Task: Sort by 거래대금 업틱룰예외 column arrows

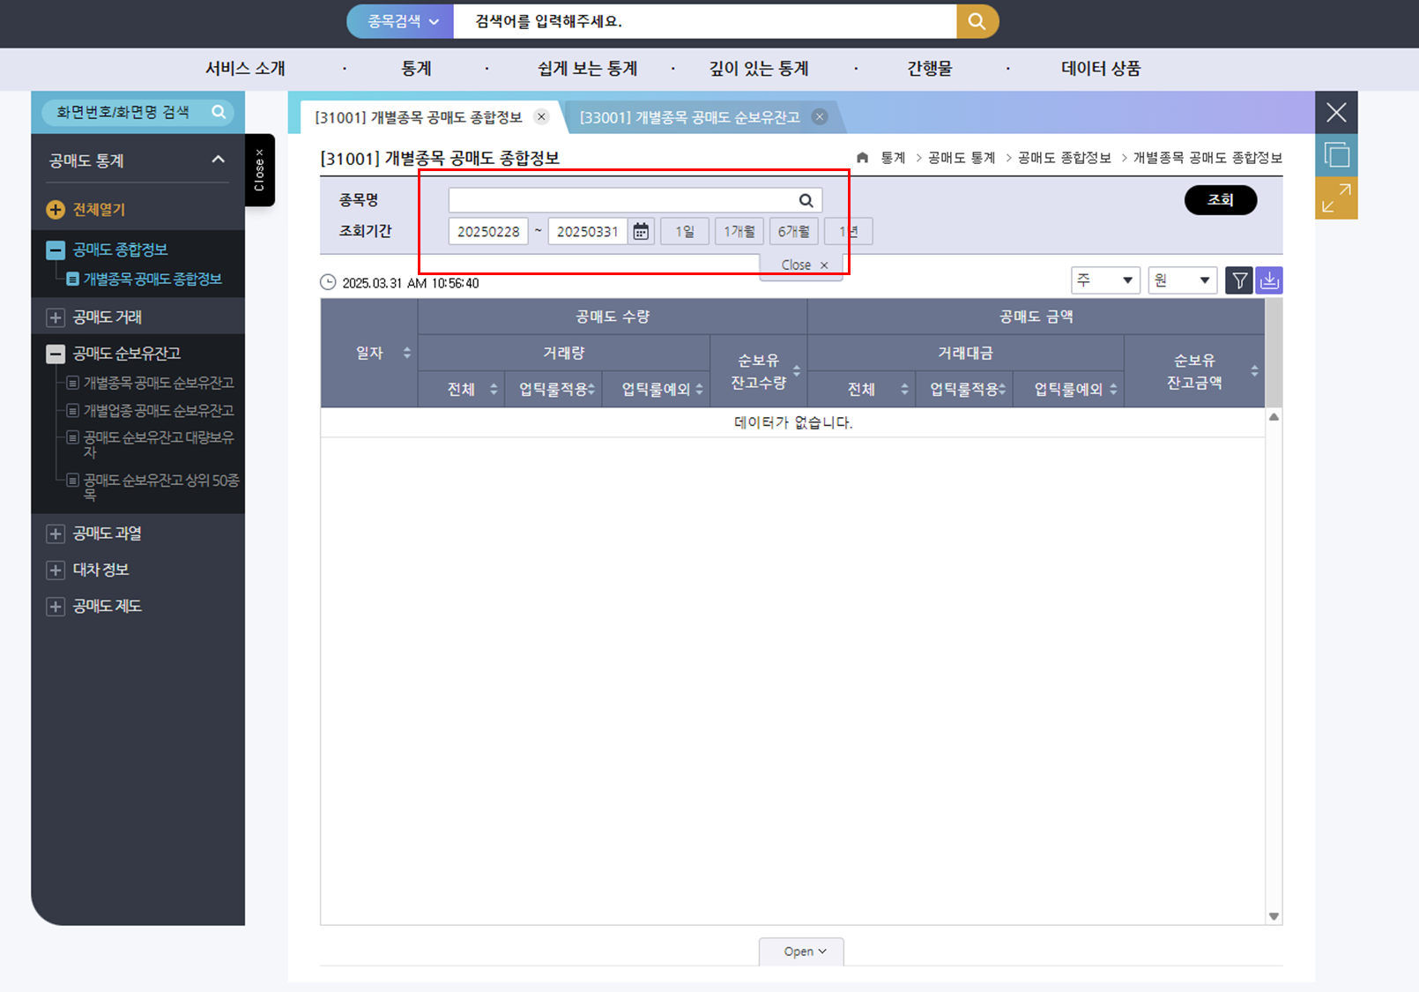Action: point(1114,389)
